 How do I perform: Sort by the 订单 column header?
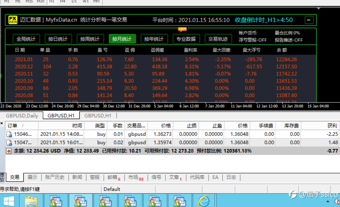(x=22, y=126)
